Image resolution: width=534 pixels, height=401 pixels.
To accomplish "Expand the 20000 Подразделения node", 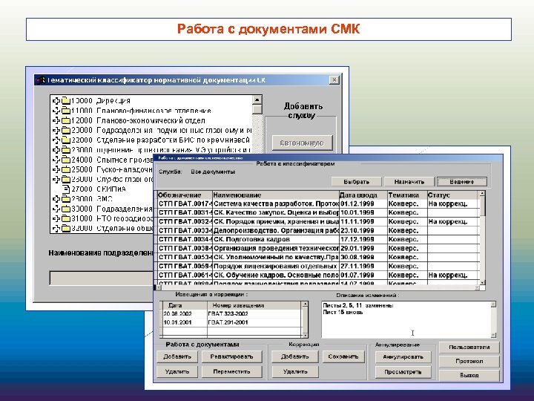I will coord(56,130).
